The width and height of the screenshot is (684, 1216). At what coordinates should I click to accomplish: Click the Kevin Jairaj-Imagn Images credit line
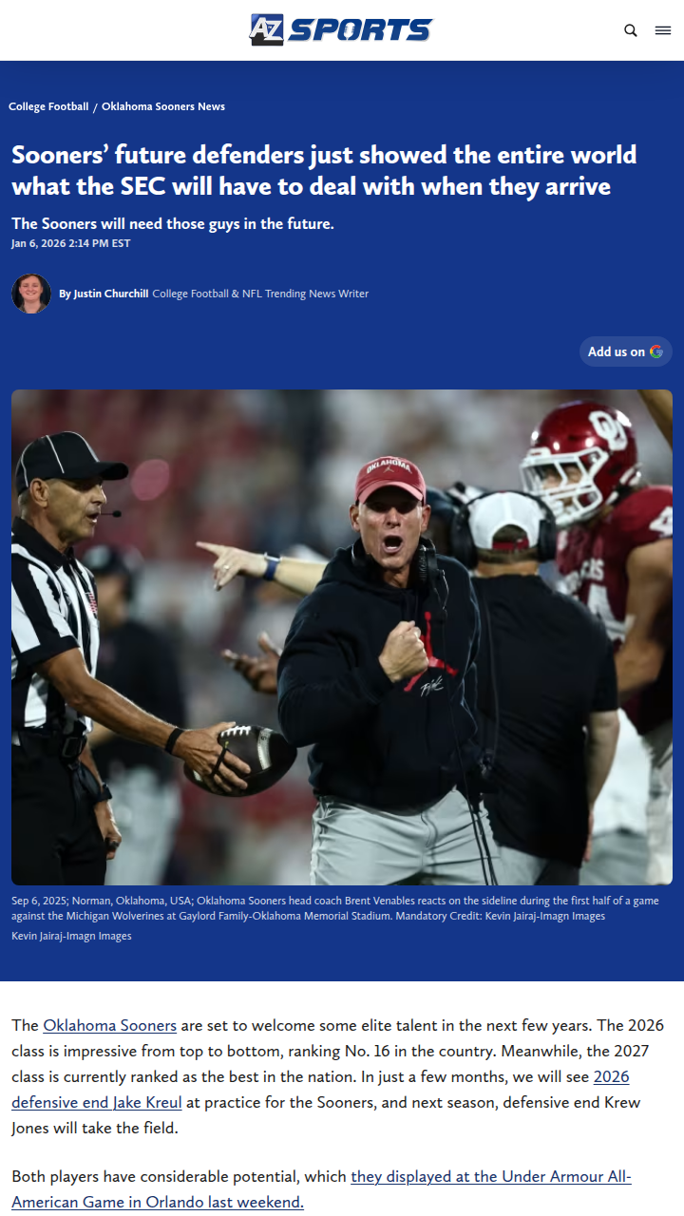(x=71, y=936)
